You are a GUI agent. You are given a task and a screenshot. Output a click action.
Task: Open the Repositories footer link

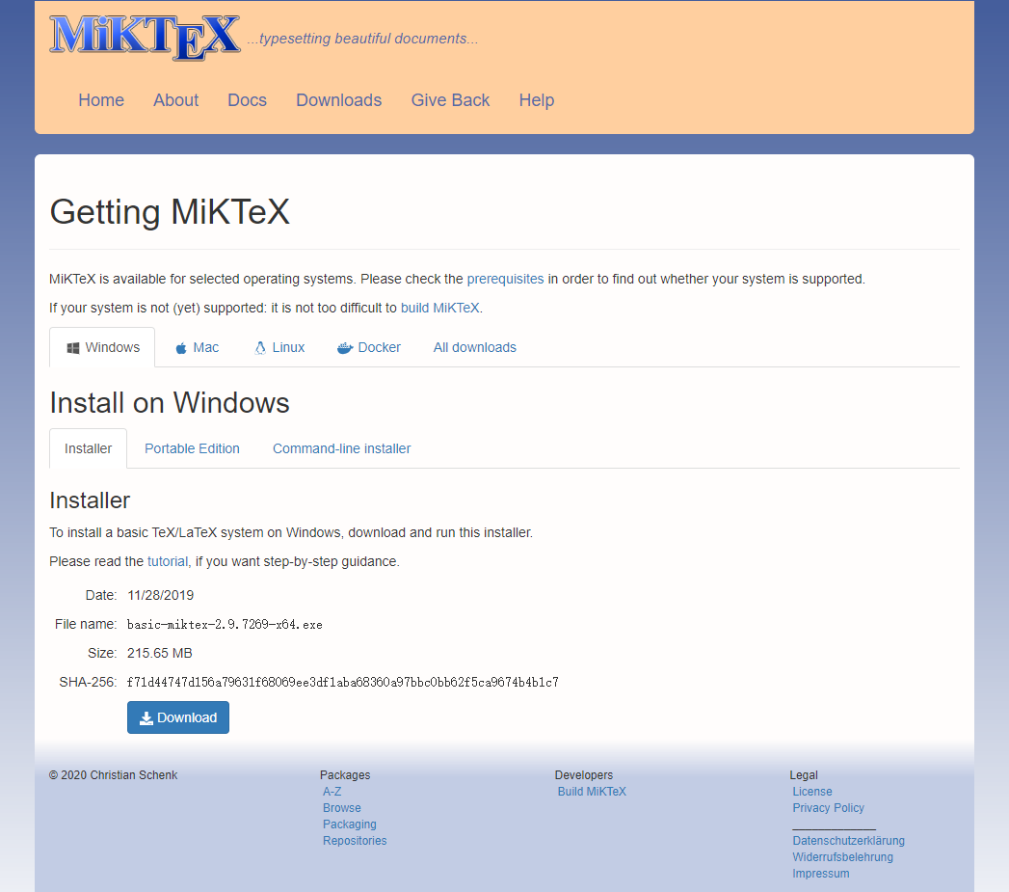[x=355, y=841]
